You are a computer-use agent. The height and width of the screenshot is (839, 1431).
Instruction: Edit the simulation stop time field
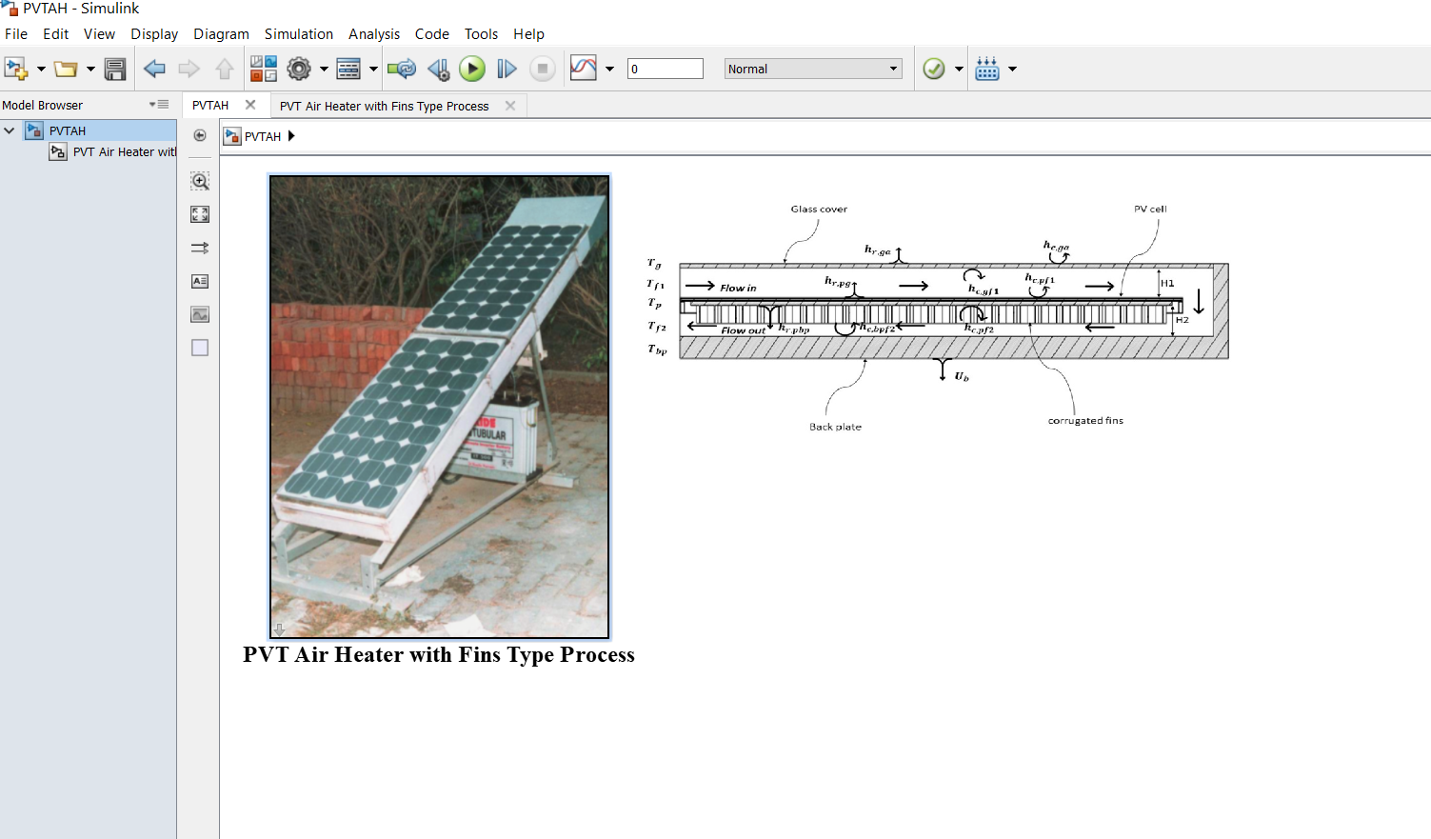click(665, 68)
